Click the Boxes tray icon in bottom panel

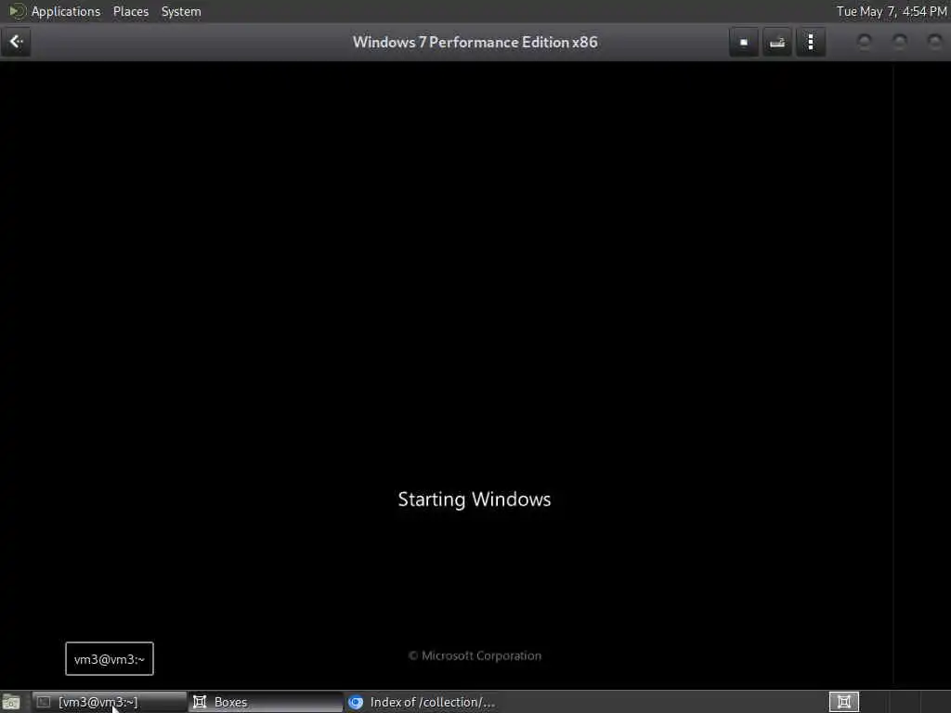pos(843,702)
